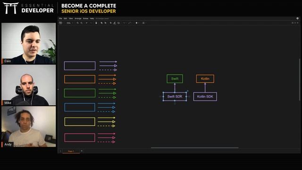Screen dimensions: 302x170
Task: Open the insert plus dropdown
Action: pyautogui.click(x=137, y=23)
